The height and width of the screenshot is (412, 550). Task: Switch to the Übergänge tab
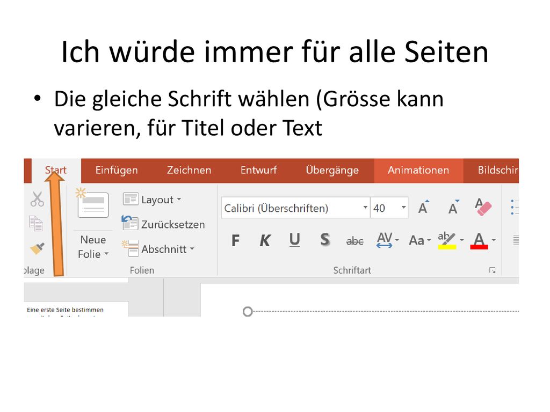click(332, 170)
